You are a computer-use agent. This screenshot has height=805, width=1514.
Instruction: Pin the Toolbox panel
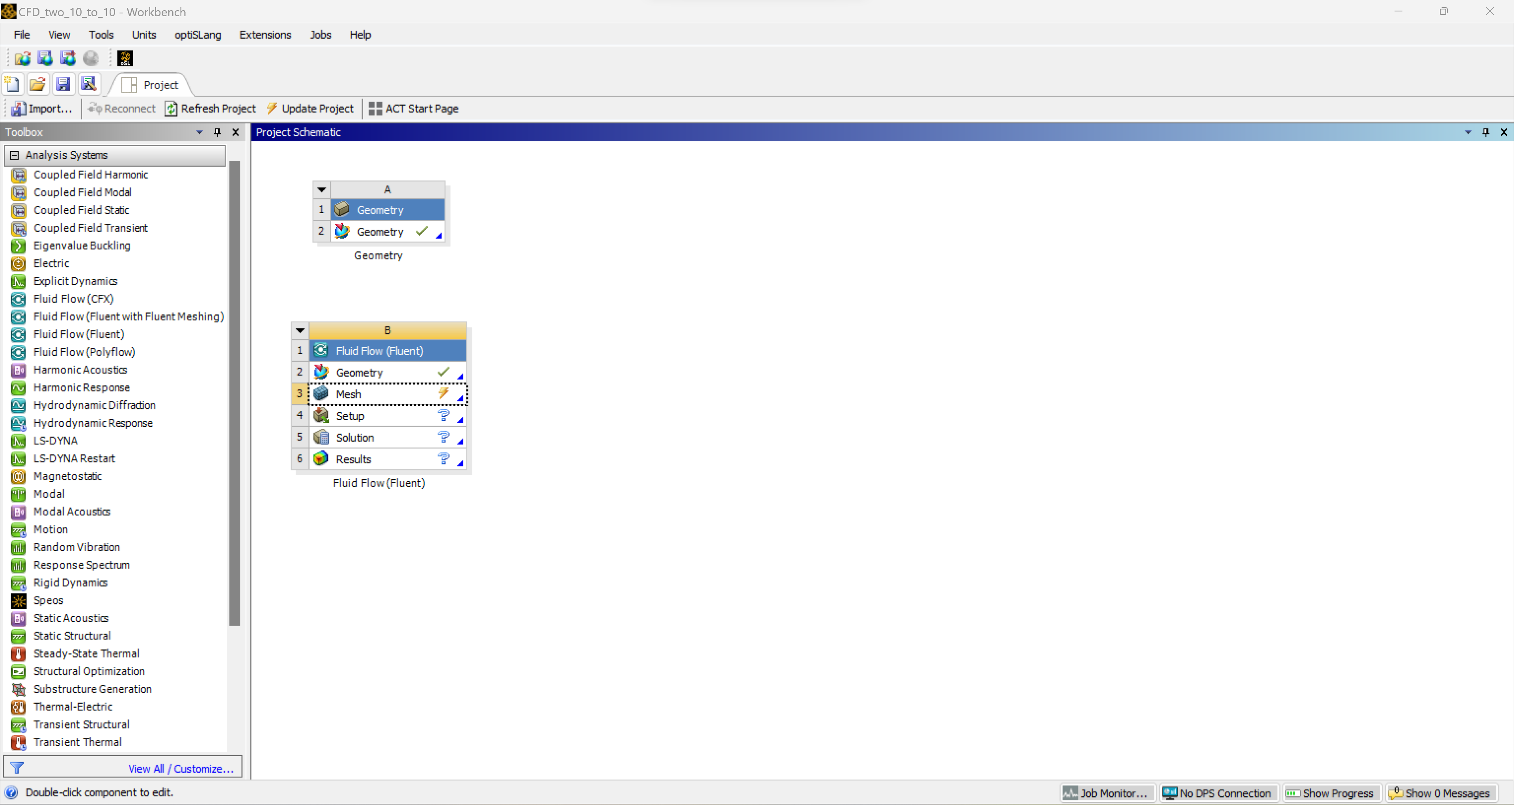[x=218, y=132]
